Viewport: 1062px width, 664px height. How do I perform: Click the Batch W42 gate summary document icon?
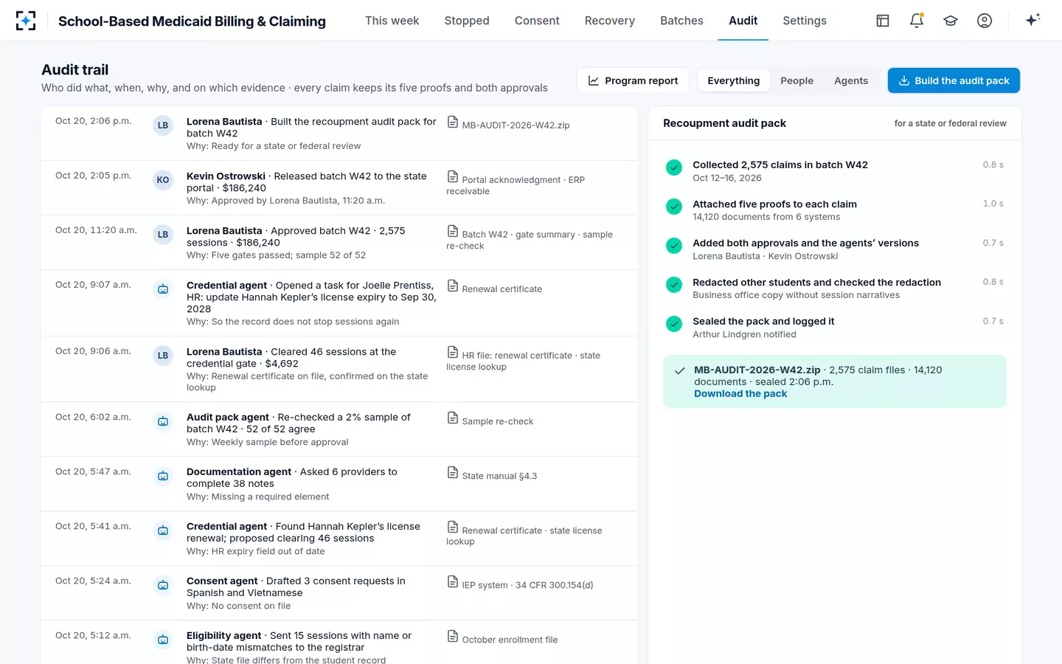(453, 232)
